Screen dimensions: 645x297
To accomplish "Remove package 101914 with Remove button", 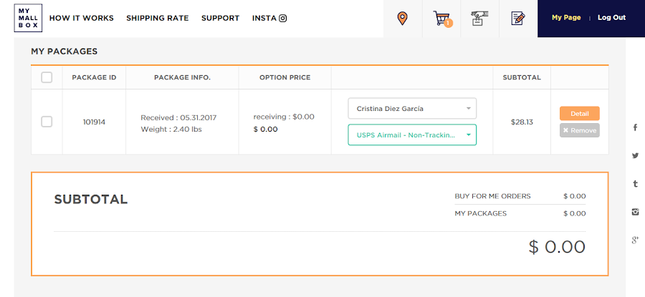I will (579, 130).
